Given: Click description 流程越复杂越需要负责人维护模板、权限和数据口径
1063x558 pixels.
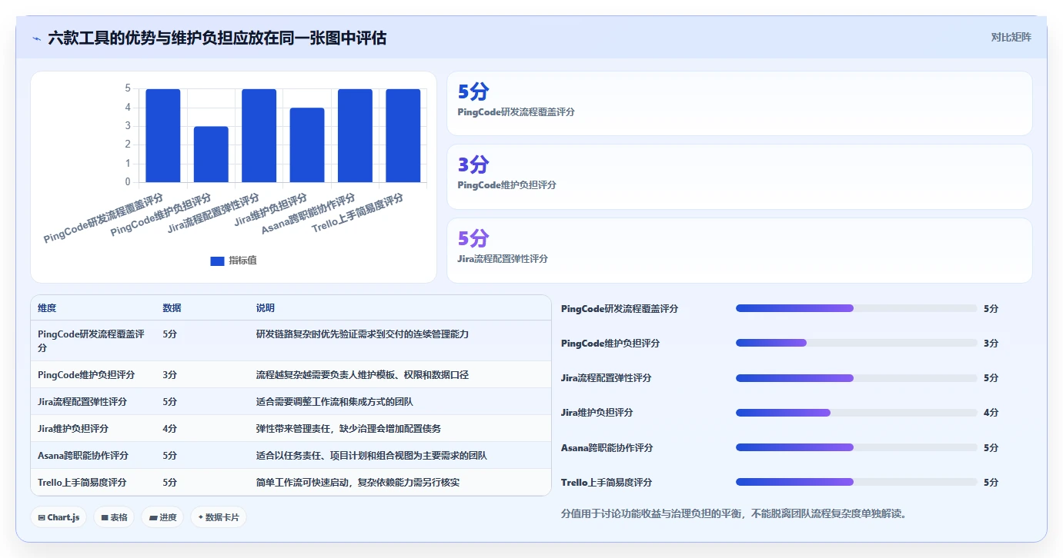Looking at the screenshot, I should click(363, 375).
